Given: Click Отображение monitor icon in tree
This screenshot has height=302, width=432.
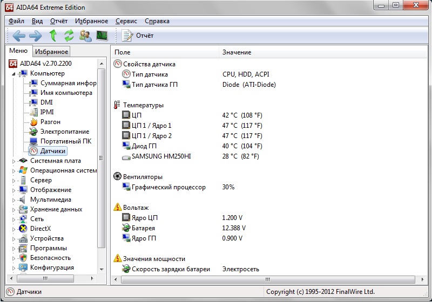Looking at the screenshot, I should tap(23, 190).
